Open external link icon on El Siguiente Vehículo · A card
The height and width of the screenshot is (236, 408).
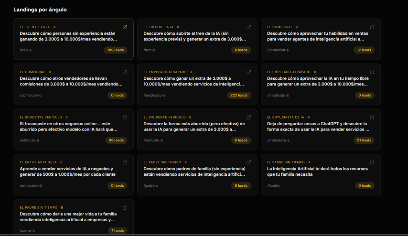click(x=125, y=118)
